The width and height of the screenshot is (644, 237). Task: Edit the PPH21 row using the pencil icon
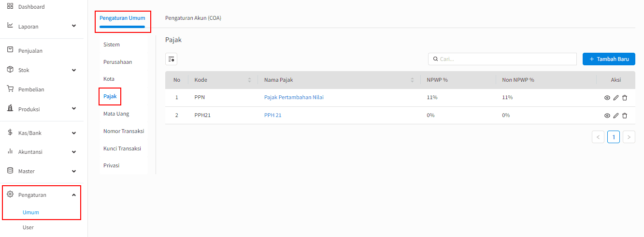[616, 116]
